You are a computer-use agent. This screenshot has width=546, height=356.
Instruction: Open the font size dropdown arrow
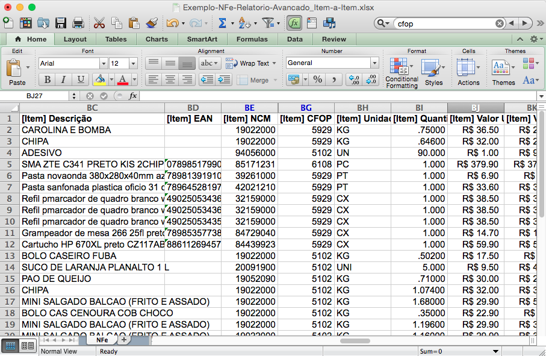133,63
